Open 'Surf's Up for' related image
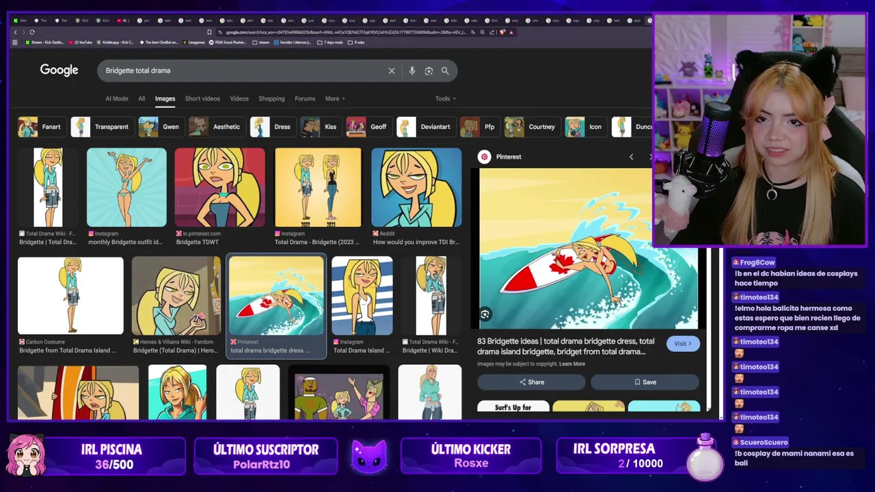Image resolution: width=875 pixels, height=492 pixels. (513, 406)
